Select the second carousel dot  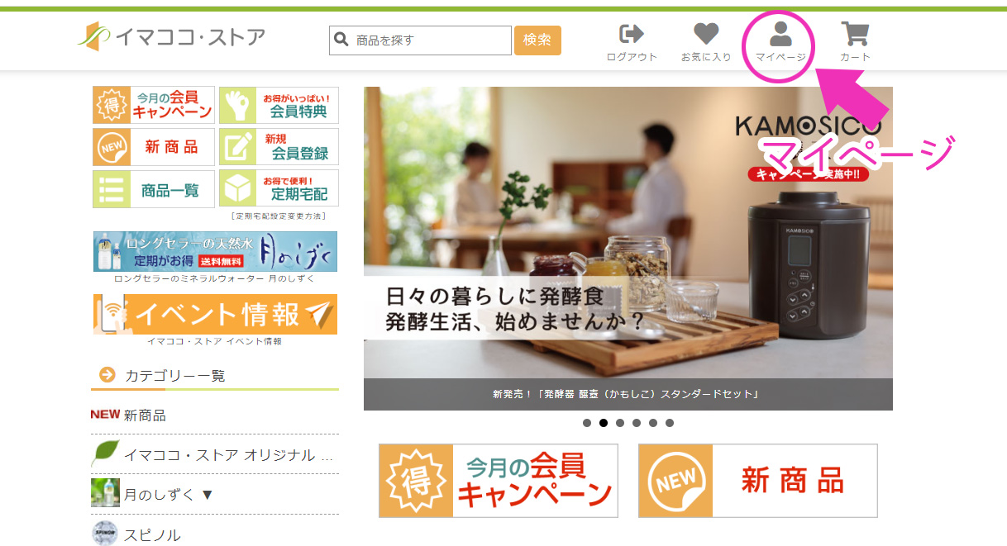click(604, 423)
